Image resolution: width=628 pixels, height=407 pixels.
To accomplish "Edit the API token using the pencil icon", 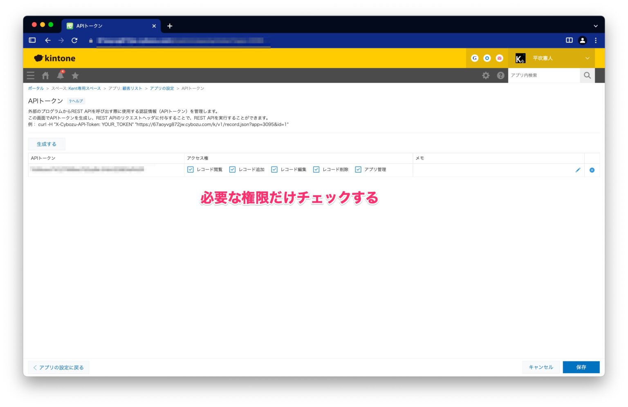I will coord(578,170).
